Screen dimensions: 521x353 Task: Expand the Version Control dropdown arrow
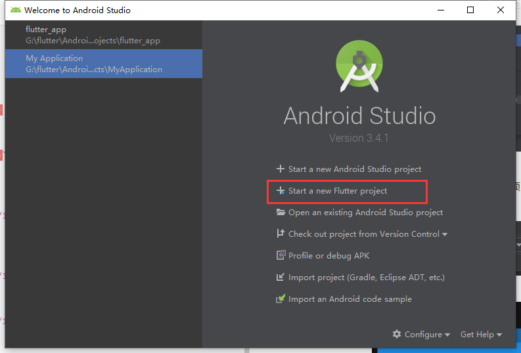coord(445,234)
